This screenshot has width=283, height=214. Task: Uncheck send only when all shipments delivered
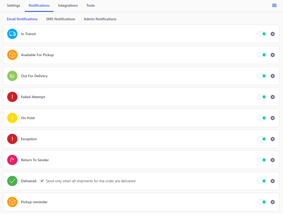coord(42,181)
